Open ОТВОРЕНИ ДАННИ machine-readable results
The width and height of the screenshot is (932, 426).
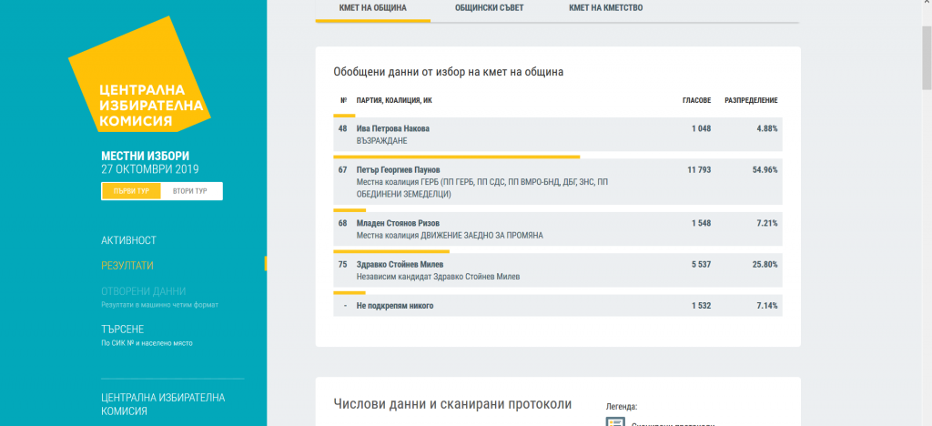(143, 291)
